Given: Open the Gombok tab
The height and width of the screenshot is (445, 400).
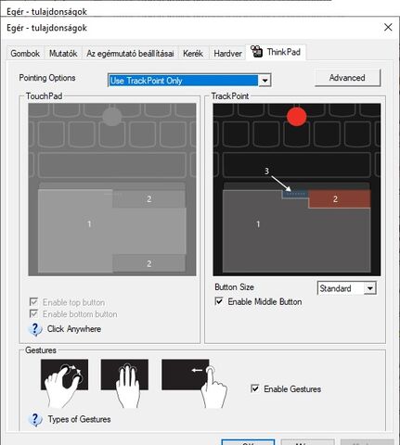Looking at the screenshot, I should 25,54.
